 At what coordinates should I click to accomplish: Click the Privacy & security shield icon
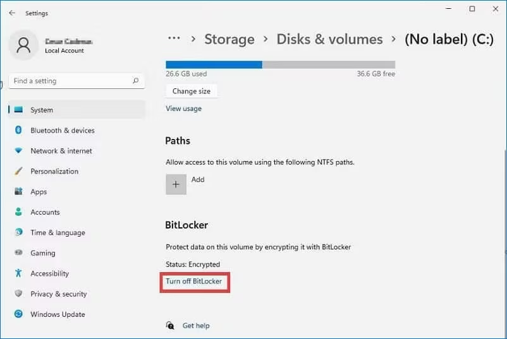(x=18, y=294)
